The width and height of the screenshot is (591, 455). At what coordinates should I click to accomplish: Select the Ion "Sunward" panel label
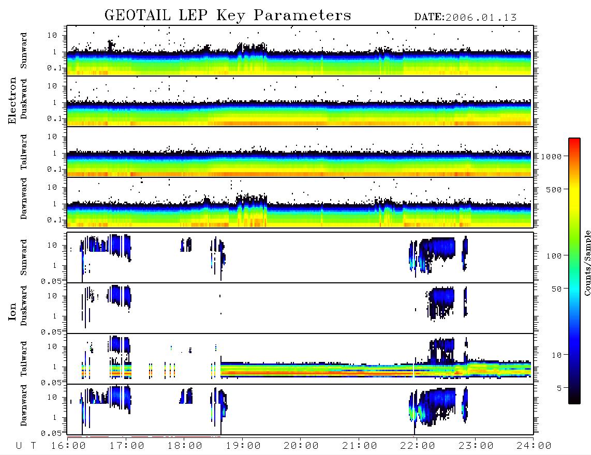coord(24,257)
